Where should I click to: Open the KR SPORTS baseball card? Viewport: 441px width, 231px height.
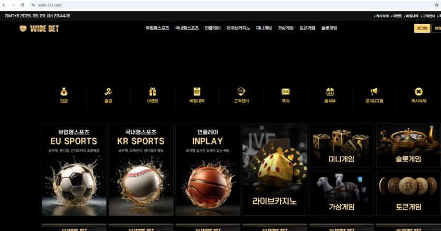click(141, 169)
